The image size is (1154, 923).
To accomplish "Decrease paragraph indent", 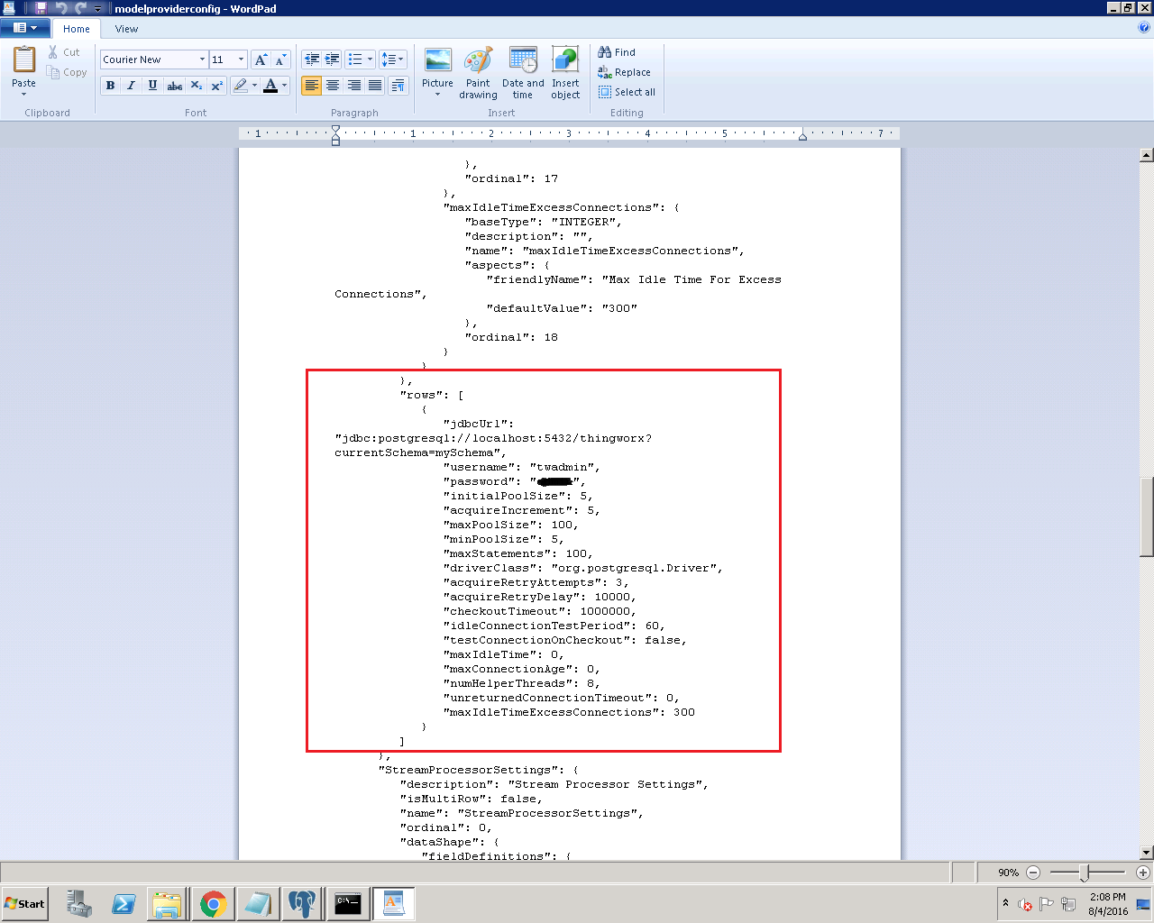I will click(x=312, y=59).
